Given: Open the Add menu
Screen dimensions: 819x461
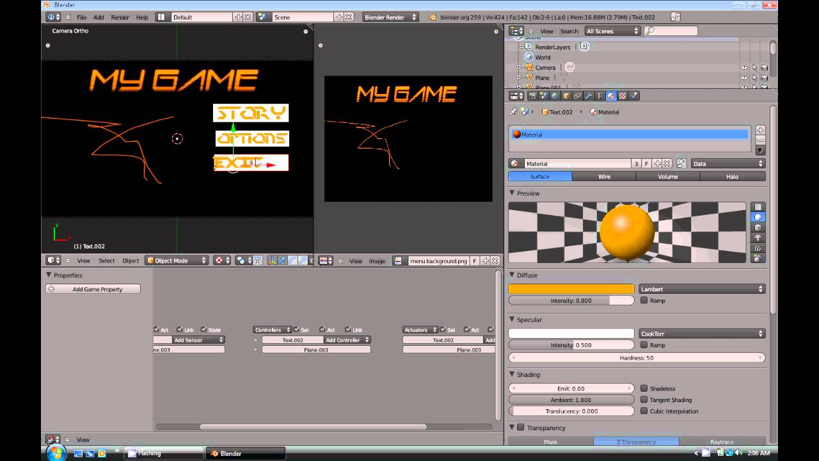Looking at the screenshot, I should [x=99, y=17].
